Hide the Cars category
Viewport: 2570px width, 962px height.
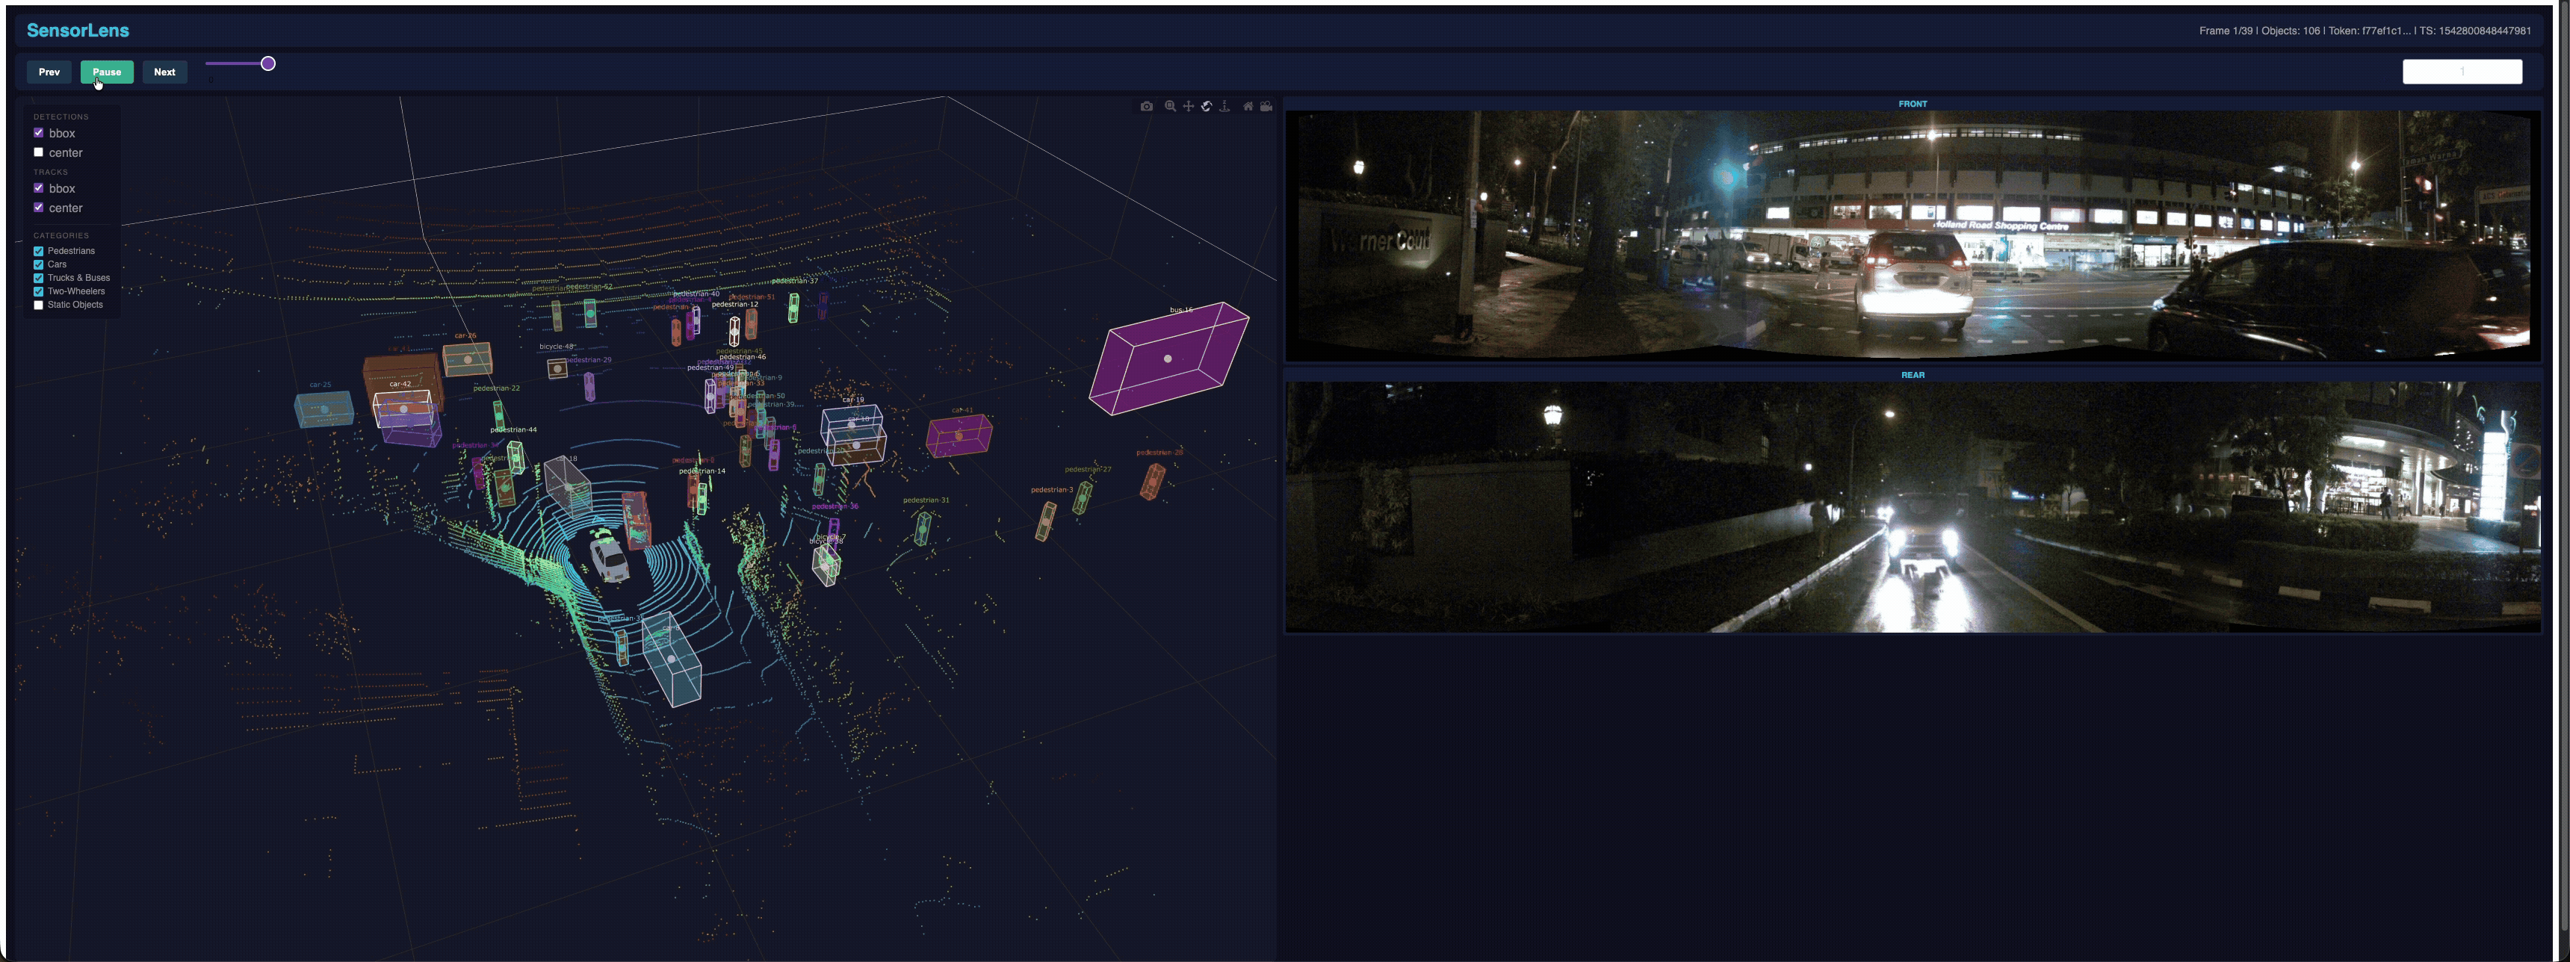coord(39,264)
